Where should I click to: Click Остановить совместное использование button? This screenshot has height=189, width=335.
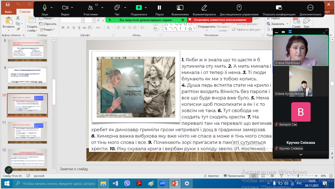click(x=220, y=20)
